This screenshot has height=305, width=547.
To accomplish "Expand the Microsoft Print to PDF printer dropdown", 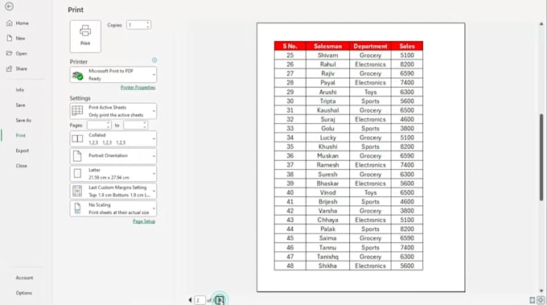I will [113, 75].
